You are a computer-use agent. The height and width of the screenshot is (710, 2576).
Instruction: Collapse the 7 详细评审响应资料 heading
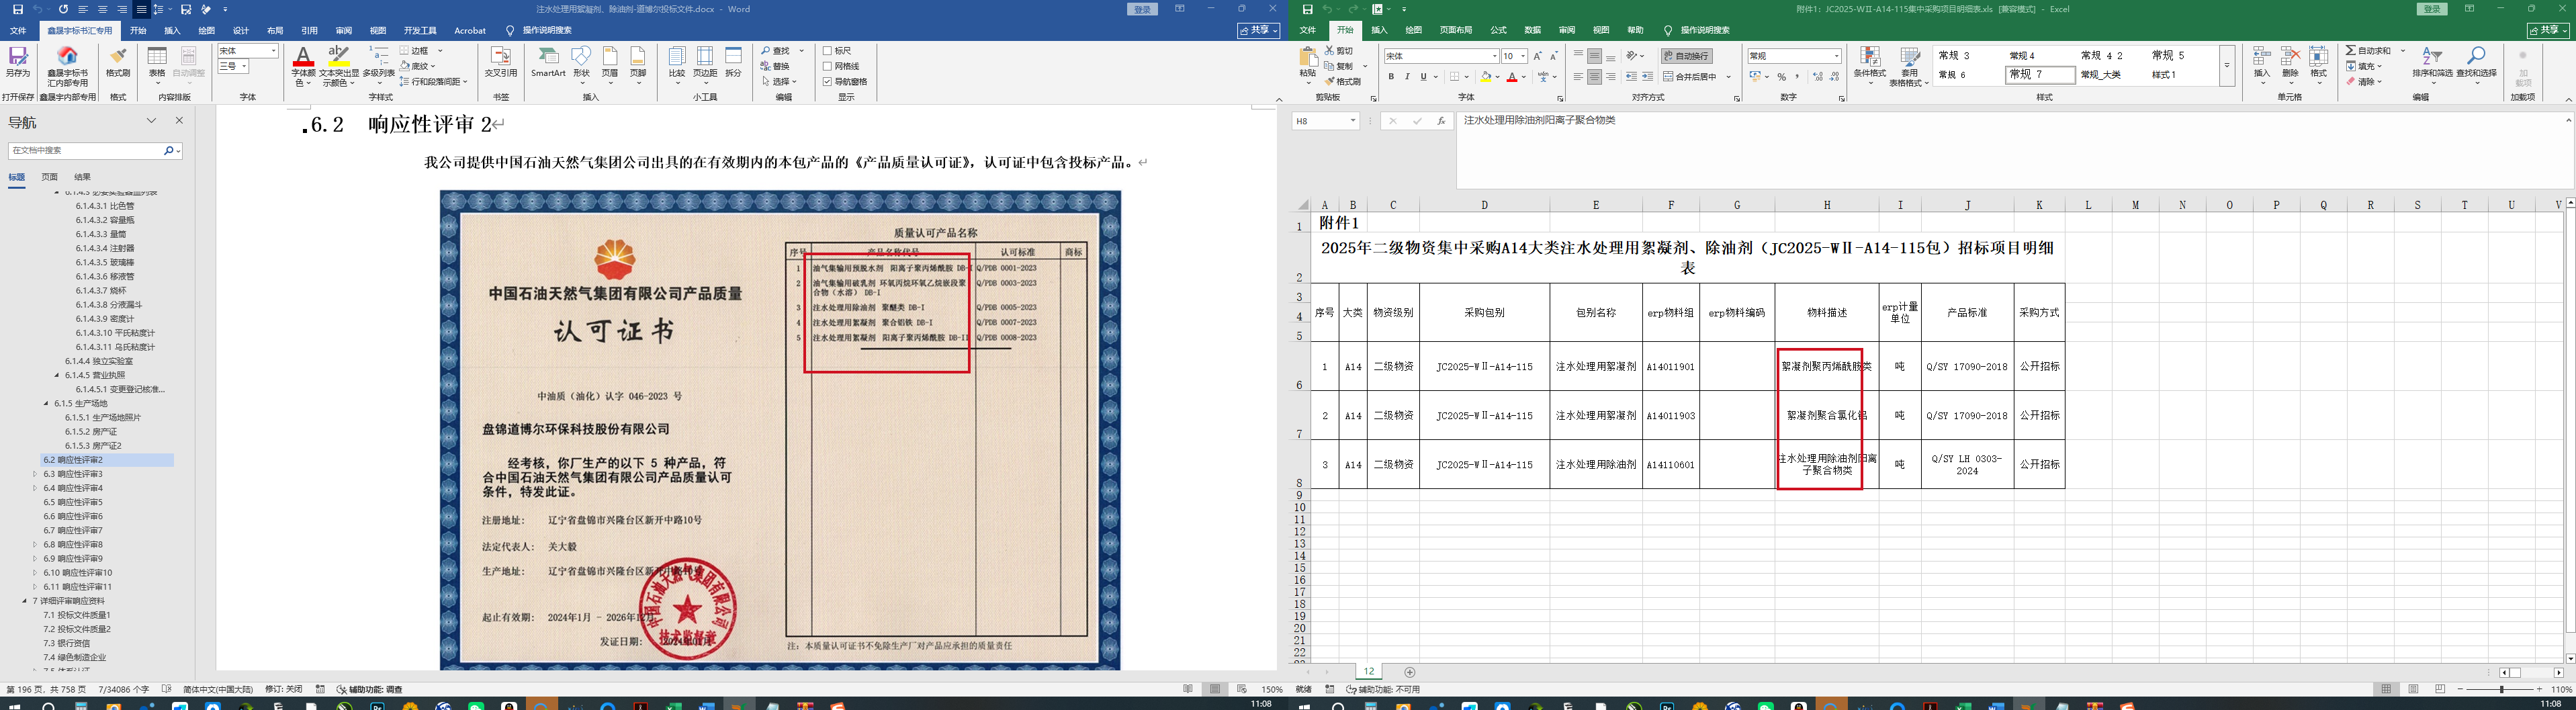pos(24,601)
